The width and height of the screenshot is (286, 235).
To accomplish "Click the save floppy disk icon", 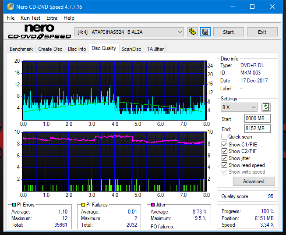I will 205,32.
